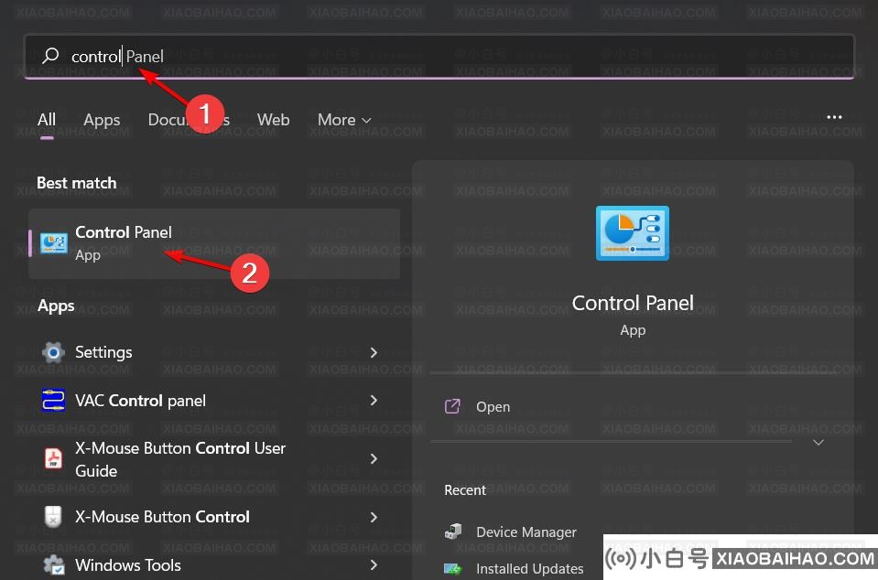The height and width of the screenshot is (580, 878).
Task: Expand X-Mouse User Guide chevron
Action: coord(374,458)
